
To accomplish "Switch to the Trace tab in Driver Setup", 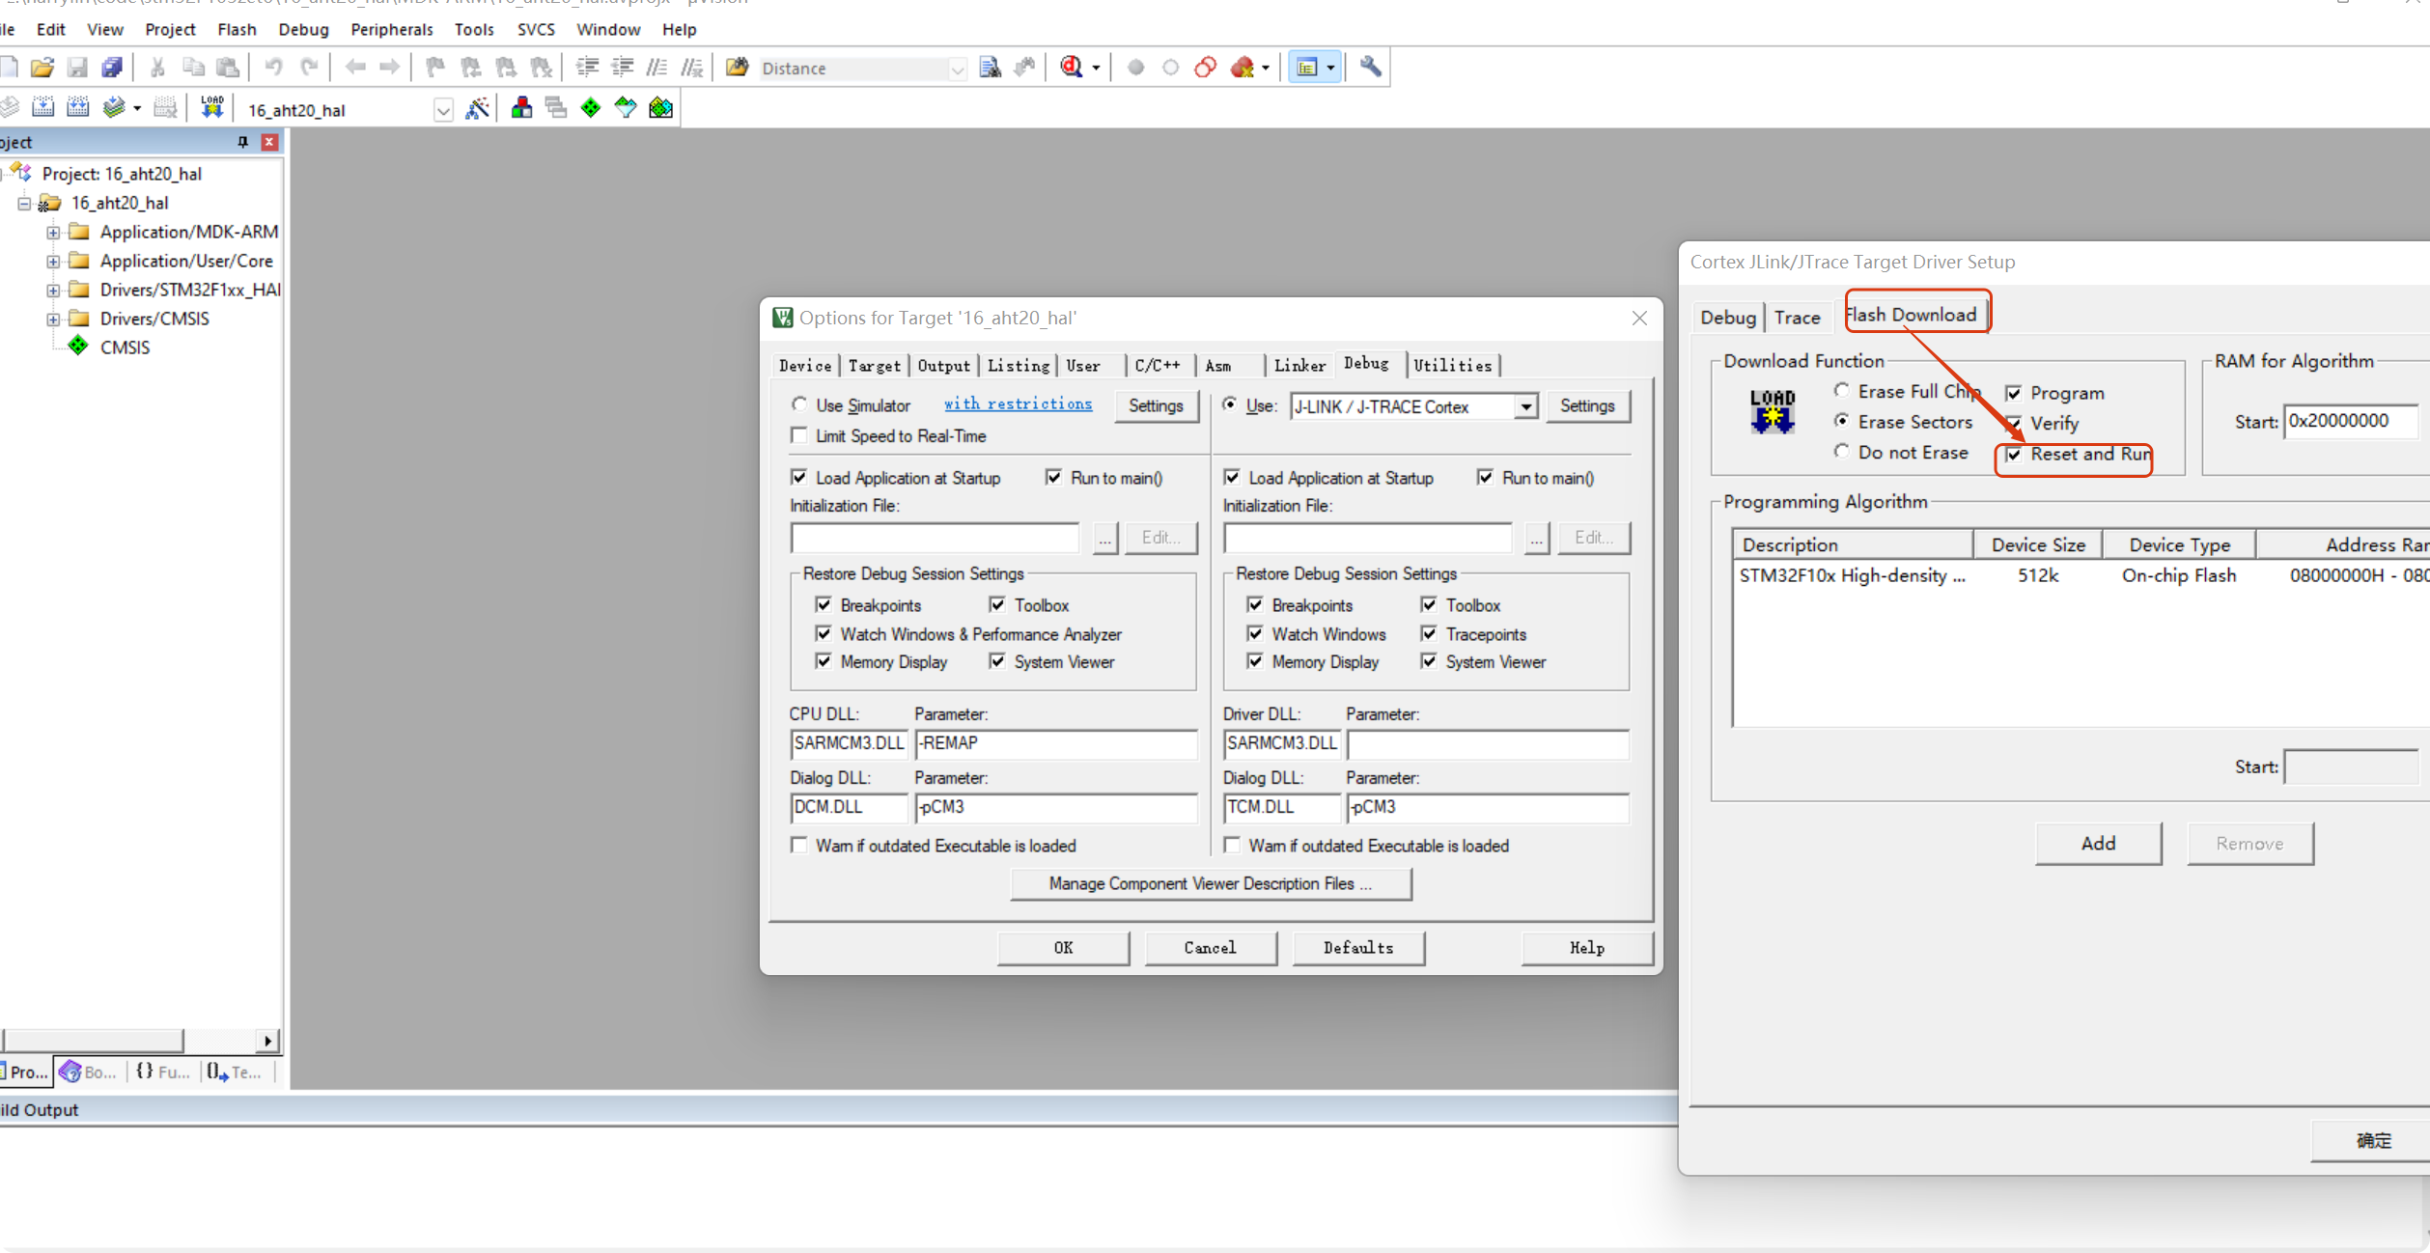I will pos(1797,317).
